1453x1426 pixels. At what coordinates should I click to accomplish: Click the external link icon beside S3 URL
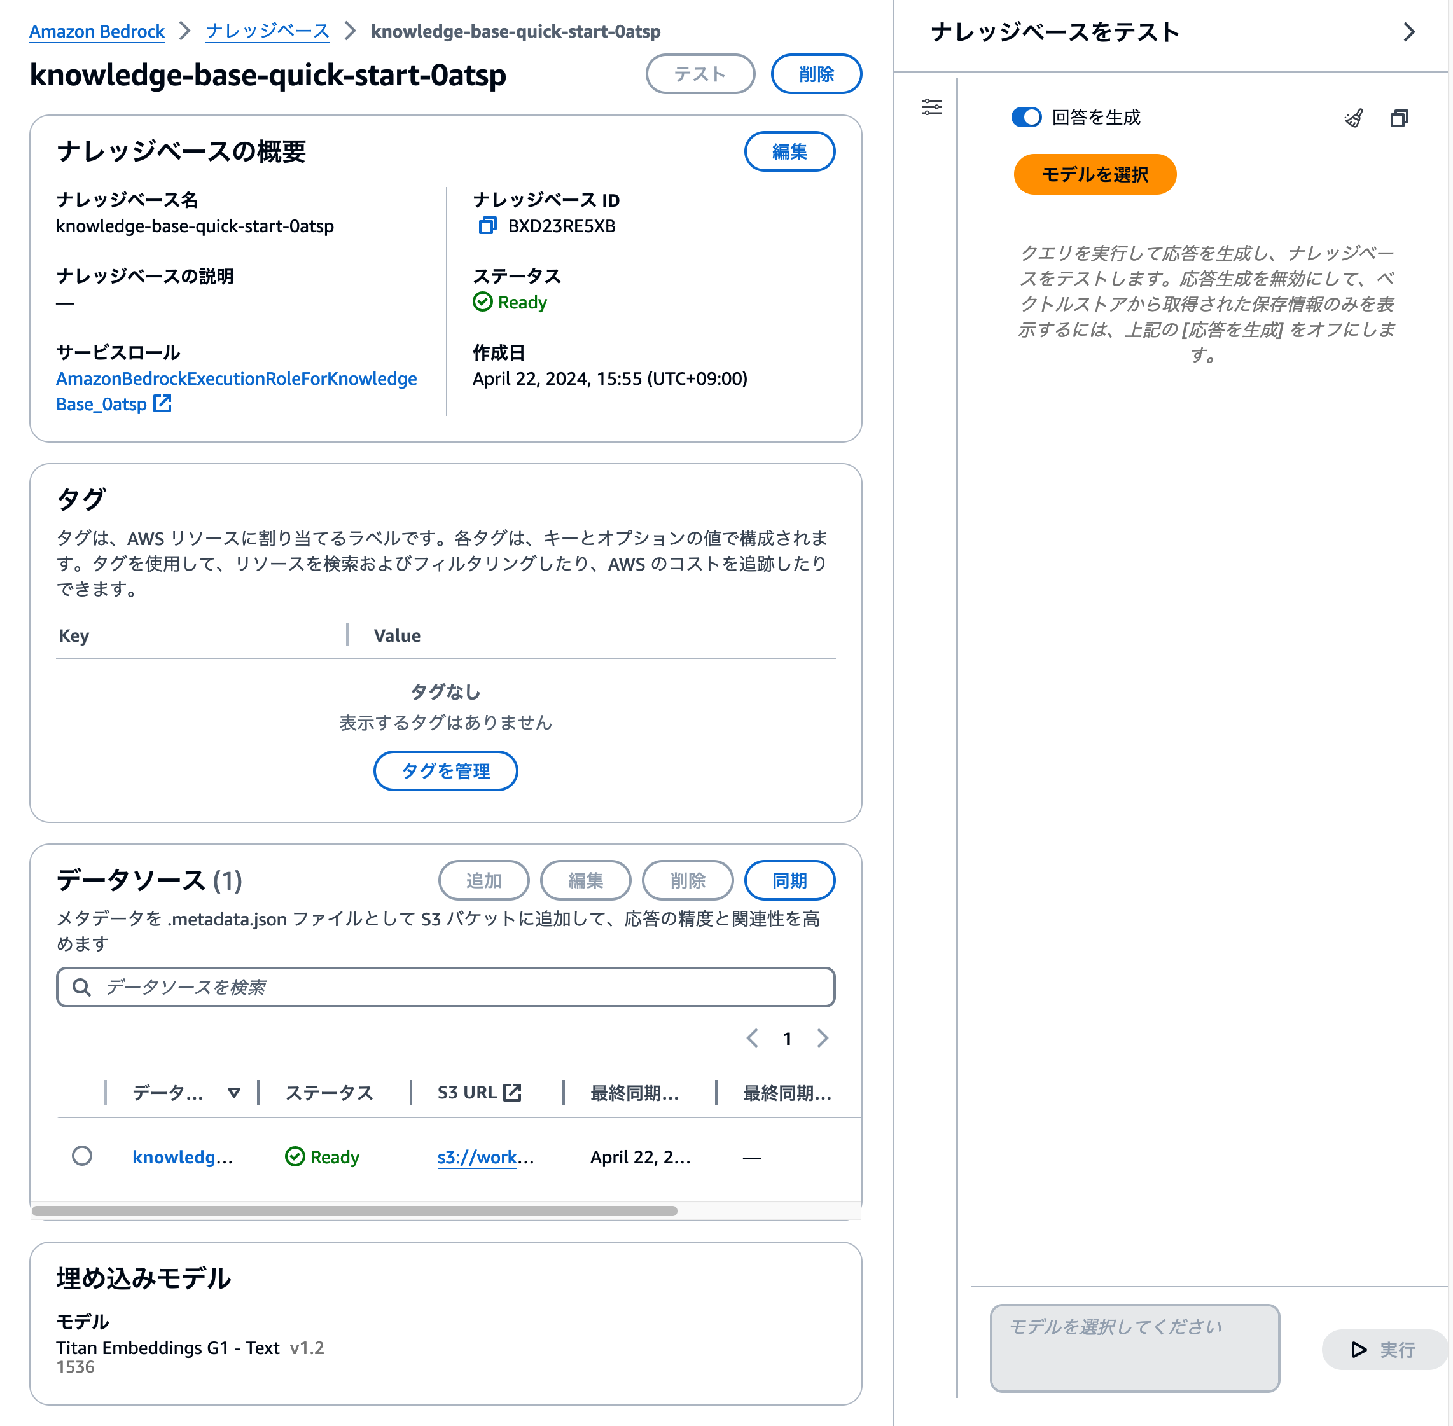(x=512, y=1093)
